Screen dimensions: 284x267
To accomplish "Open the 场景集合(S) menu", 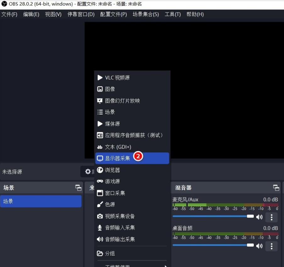I will pos(146,14).
